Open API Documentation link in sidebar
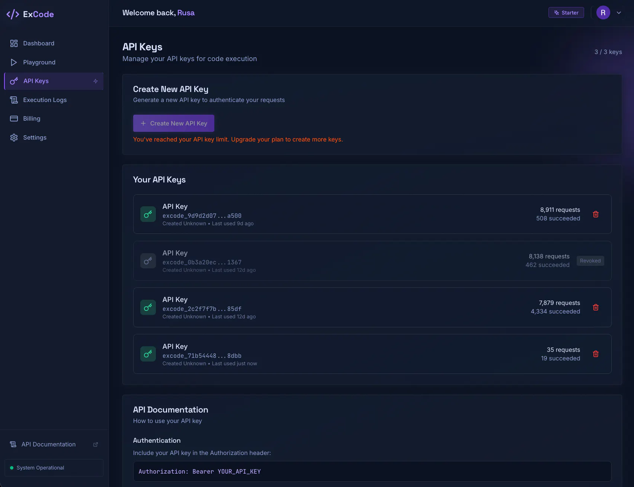Viewport: 634px width, 487px height. coord(54,444)
